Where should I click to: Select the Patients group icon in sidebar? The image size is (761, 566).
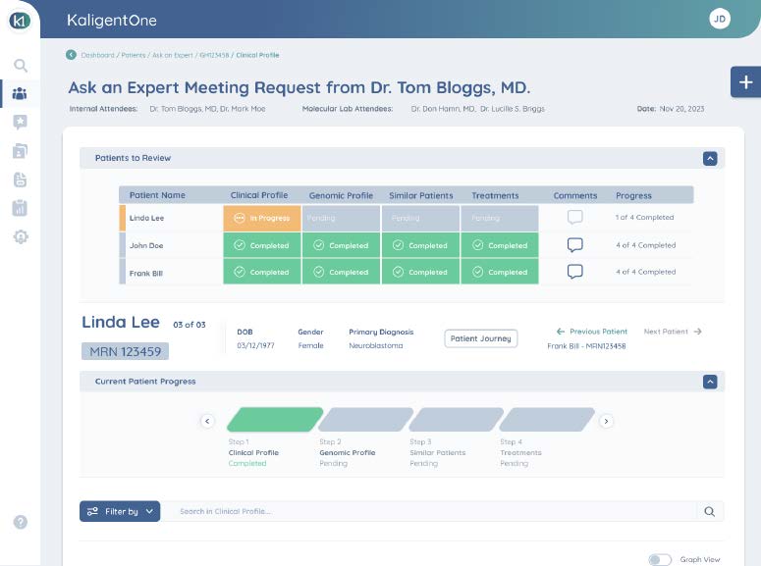[x=20, y=94]
